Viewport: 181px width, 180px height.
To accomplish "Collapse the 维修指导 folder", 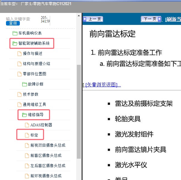I will 36,115.
